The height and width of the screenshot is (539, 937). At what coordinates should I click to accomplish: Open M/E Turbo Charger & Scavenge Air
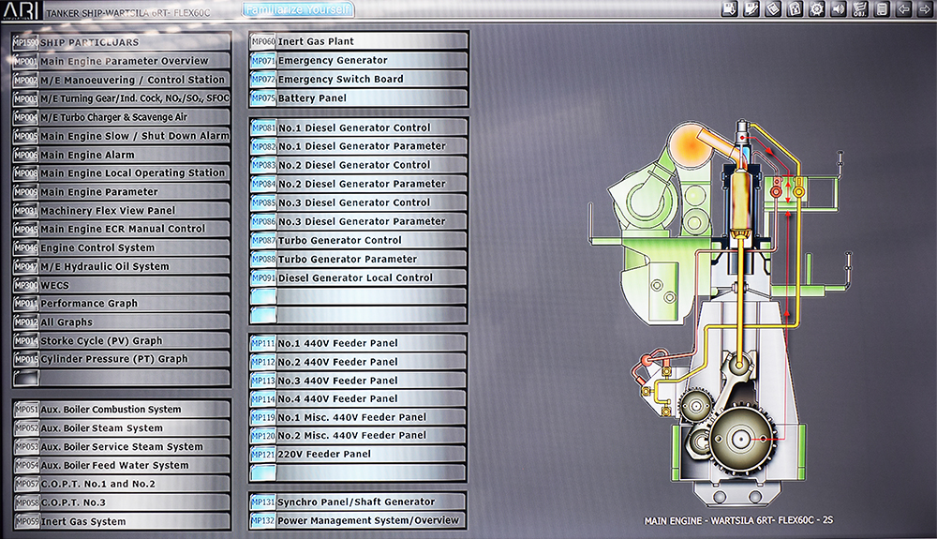(x=121, y=117)
